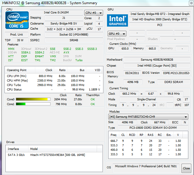Screen dimensions: 194x175
Task: Click the Prod. Unit button
Action: [x=16, y=34]
